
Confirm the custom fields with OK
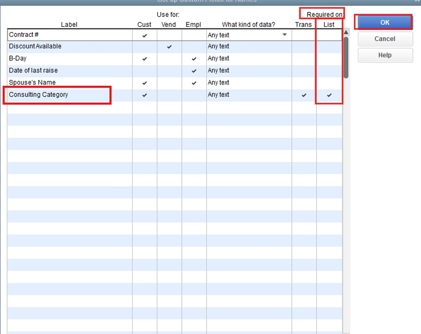385,22
